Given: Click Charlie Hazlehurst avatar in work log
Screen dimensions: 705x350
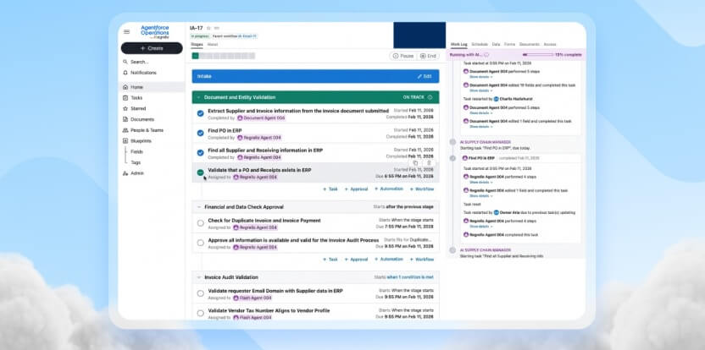Looking at the screenshot, I should pyautogui.click(x=496, y=99).
